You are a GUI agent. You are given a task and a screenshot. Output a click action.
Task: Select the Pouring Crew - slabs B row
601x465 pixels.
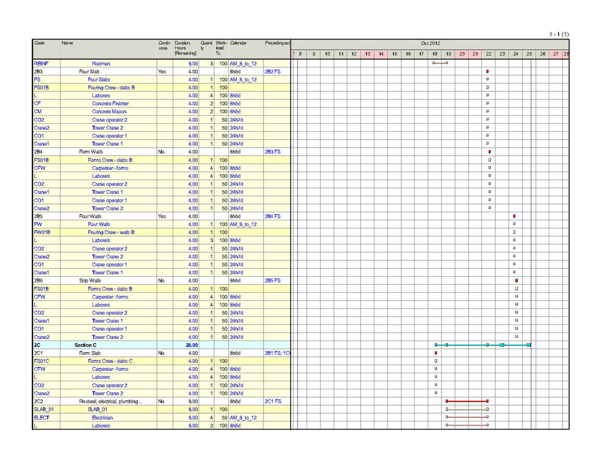(x=161, y=87)
